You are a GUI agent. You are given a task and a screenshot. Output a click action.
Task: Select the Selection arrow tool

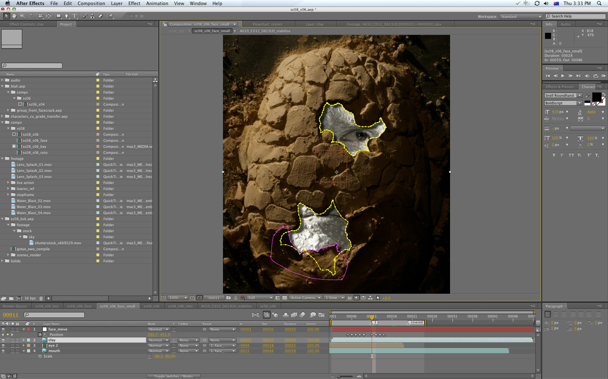tap(6, 16)
